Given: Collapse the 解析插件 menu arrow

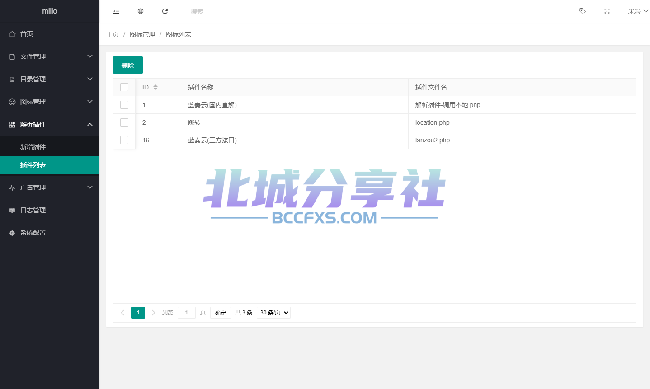Looking at the screenshot, I should (x=90, y=124).
